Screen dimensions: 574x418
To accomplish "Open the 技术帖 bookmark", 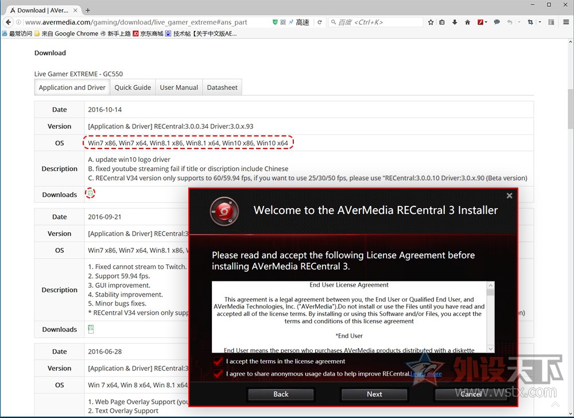I will coord(201,34).
